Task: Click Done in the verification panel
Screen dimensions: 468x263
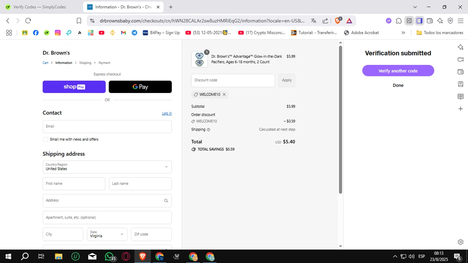Action: (x=398, y=85)
